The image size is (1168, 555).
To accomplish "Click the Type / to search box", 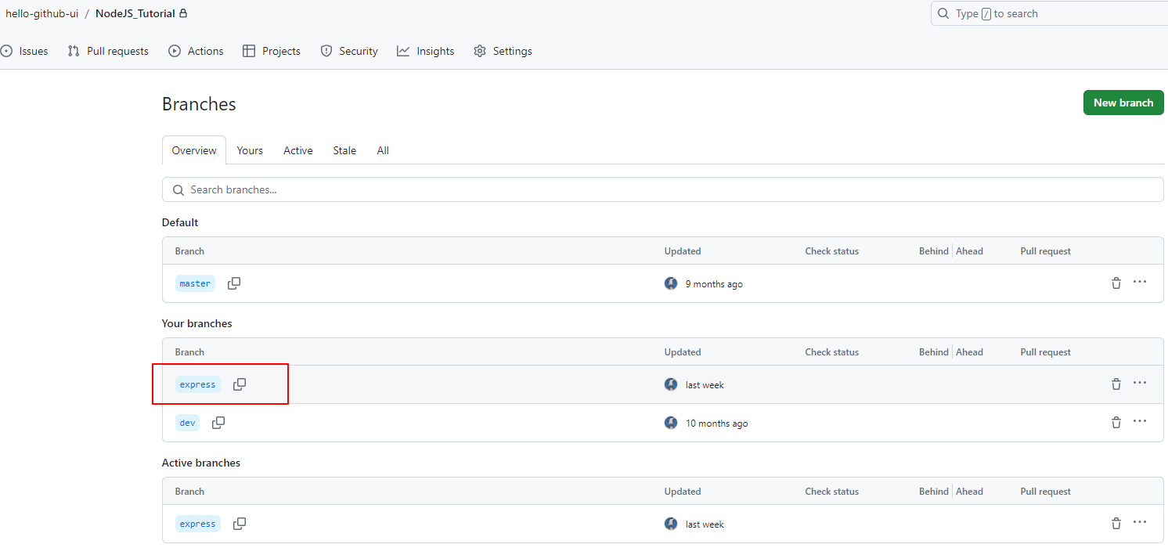I will click(1049, 13).
